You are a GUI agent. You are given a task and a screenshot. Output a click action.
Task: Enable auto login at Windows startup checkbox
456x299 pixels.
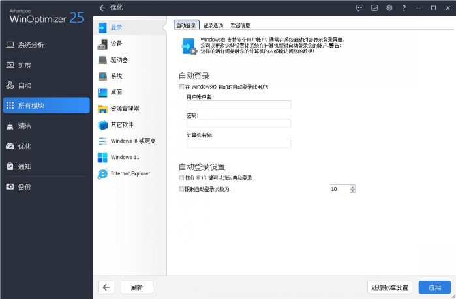tap(181, 87)
